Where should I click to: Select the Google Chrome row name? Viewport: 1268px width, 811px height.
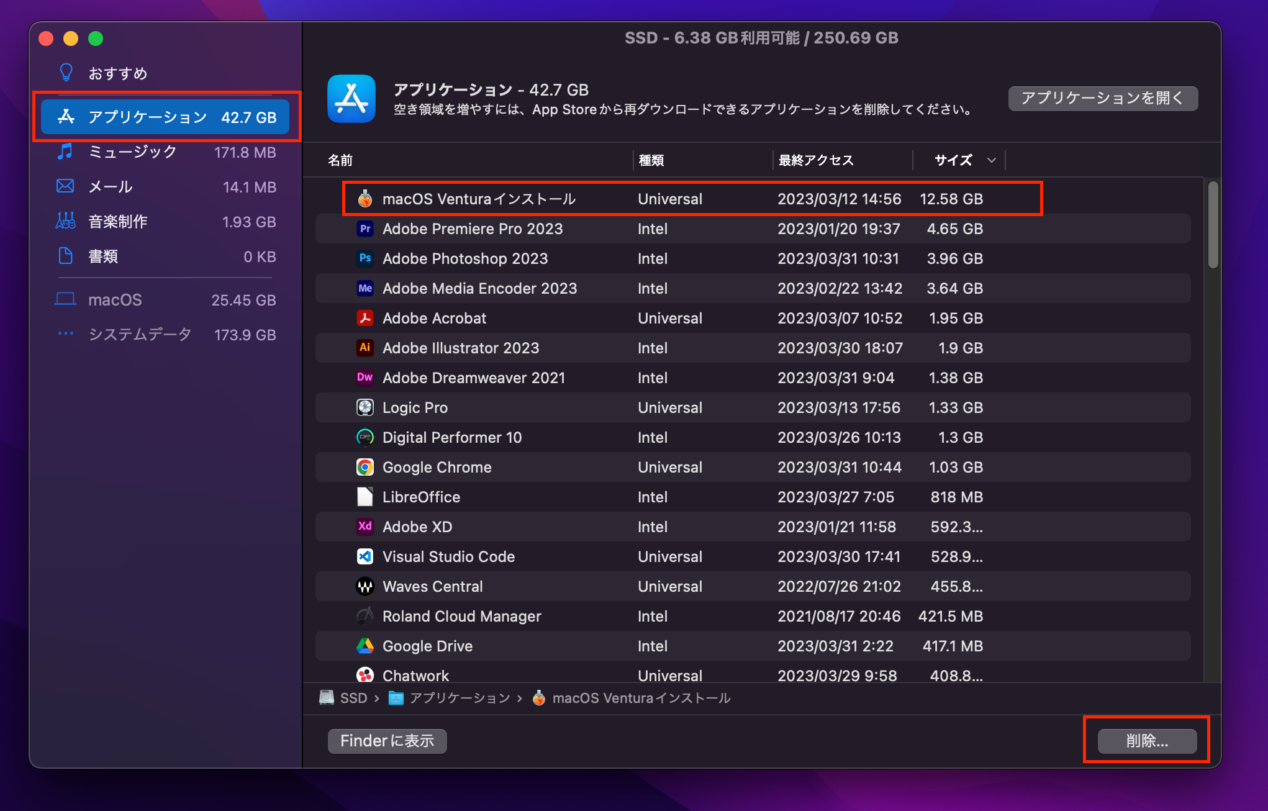[437, 467]
